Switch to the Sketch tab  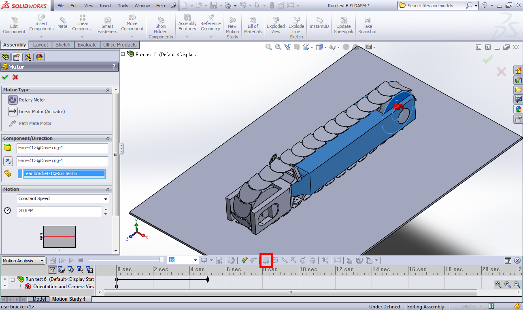pyautogui.click(x=63, y=45)
